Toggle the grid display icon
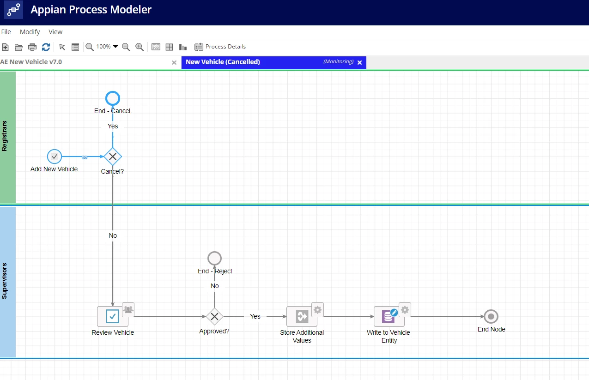 (170, 47)
